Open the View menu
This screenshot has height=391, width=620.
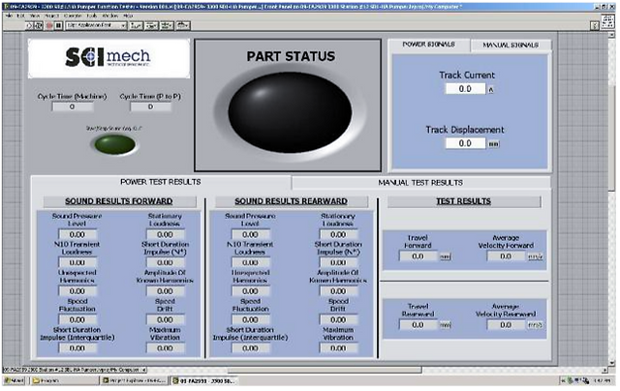pyautogui.click(x=35, y=15)
